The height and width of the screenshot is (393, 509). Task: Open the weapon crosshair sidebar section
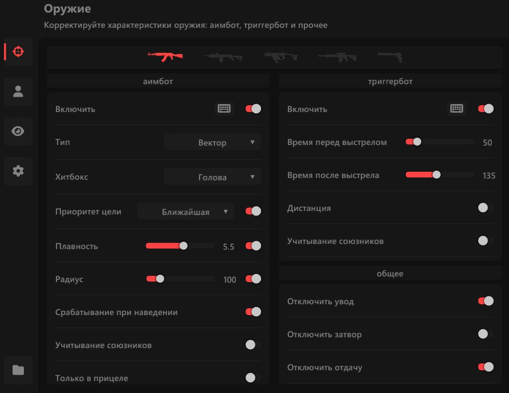18,51
